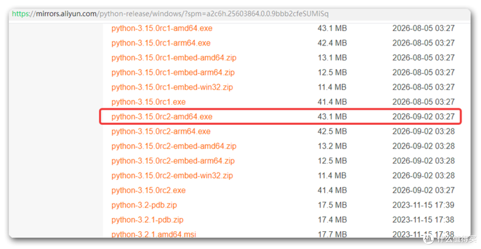Download python-3.2.1.amd64.msi
This screenshot has height=249, width=481.
click(x=154, y=234)
